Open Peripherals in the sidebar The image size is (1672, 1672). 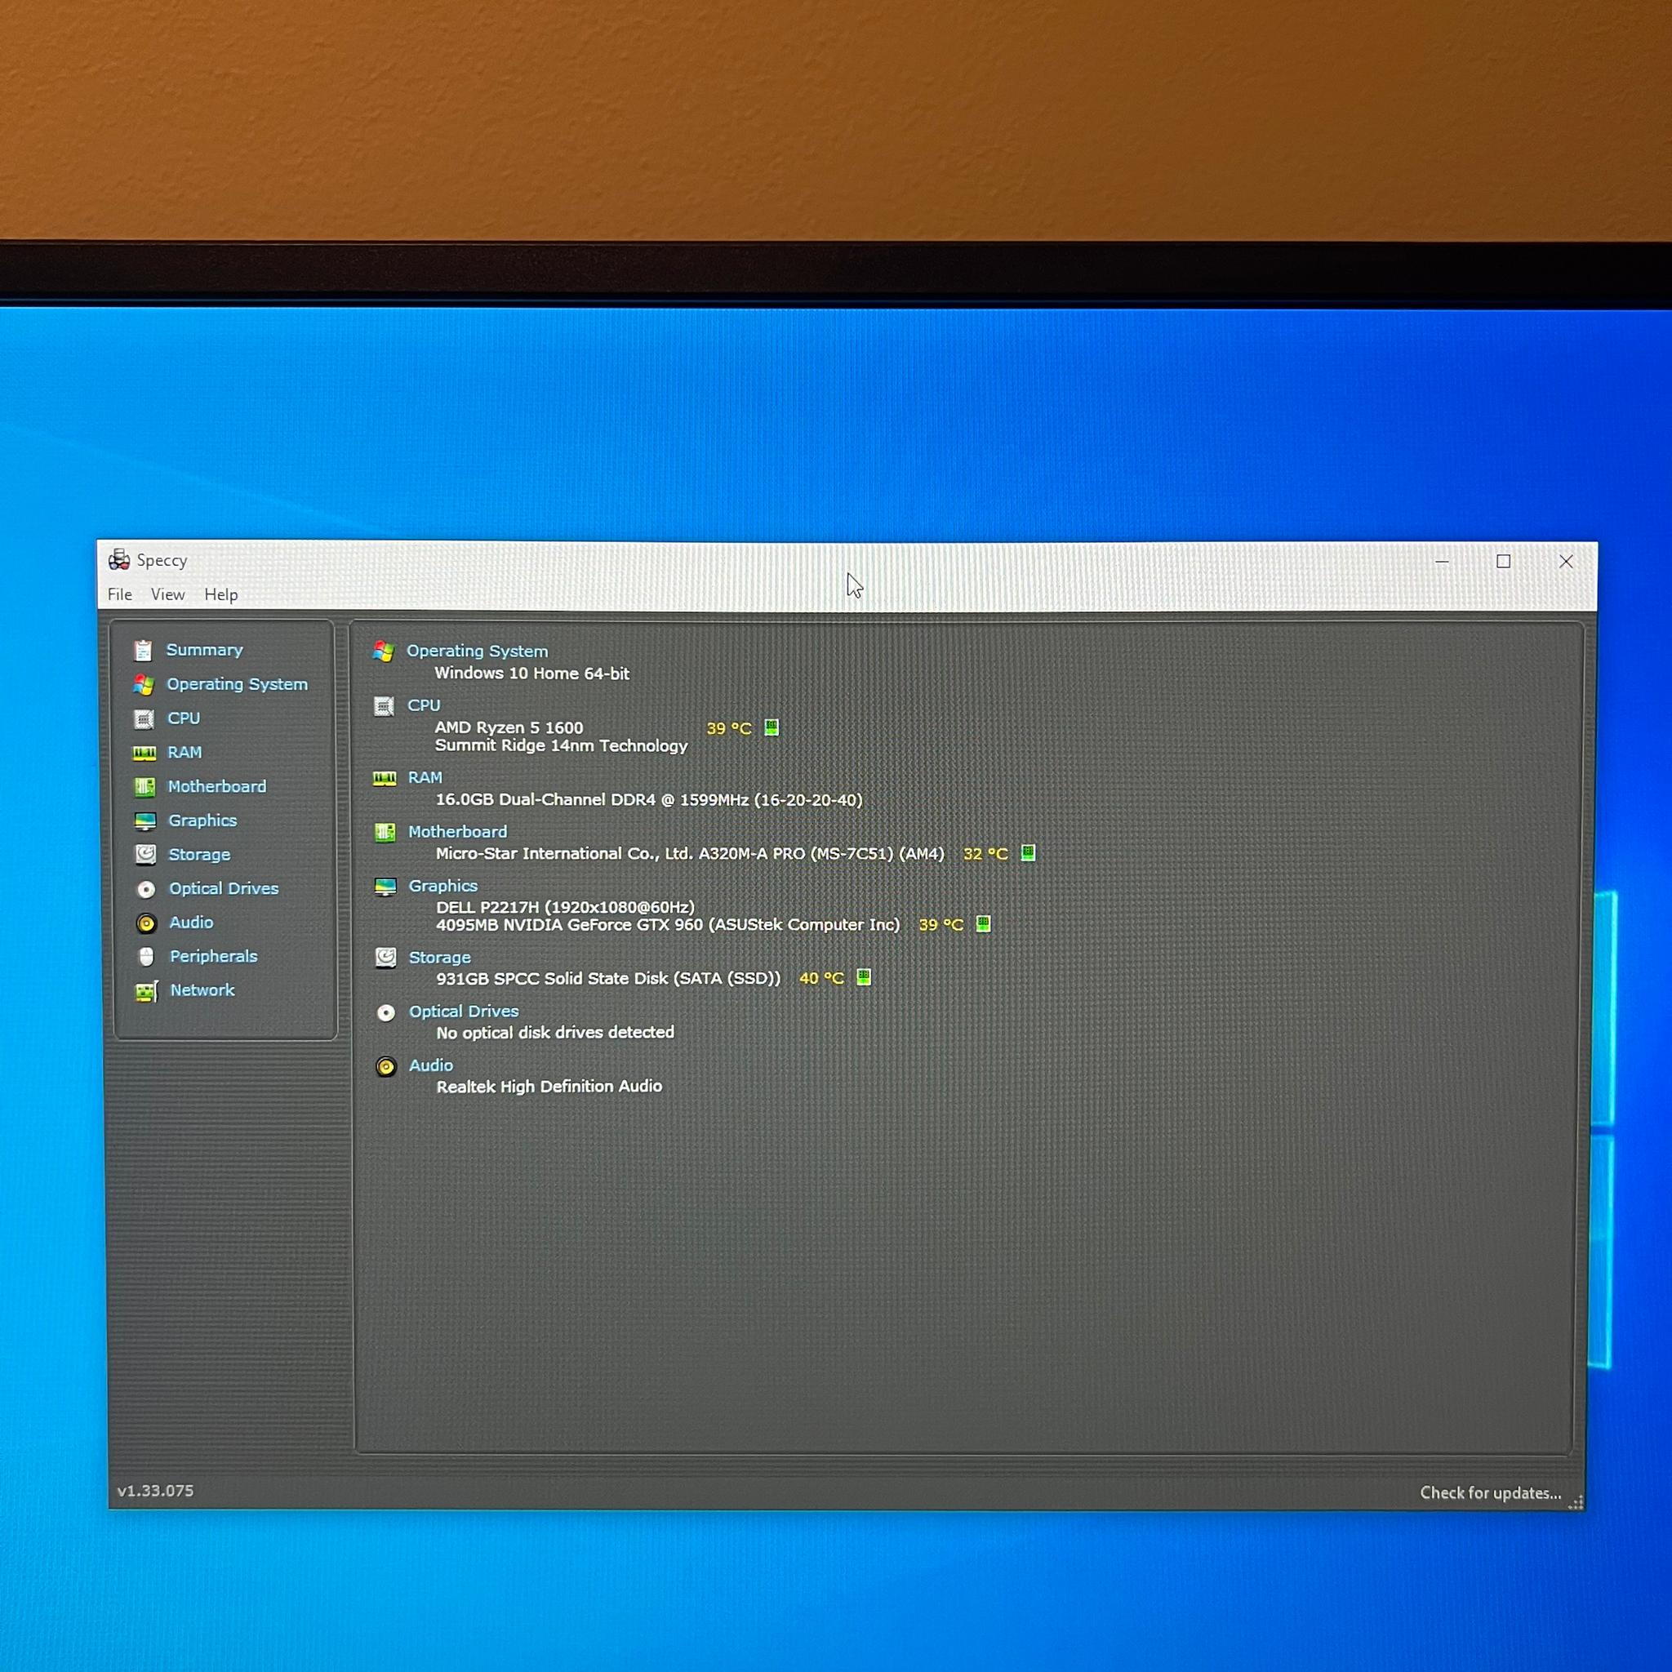[214, 956]
